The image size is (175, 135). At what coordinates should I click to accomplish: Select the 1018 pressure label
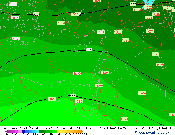tap(15, 18)
